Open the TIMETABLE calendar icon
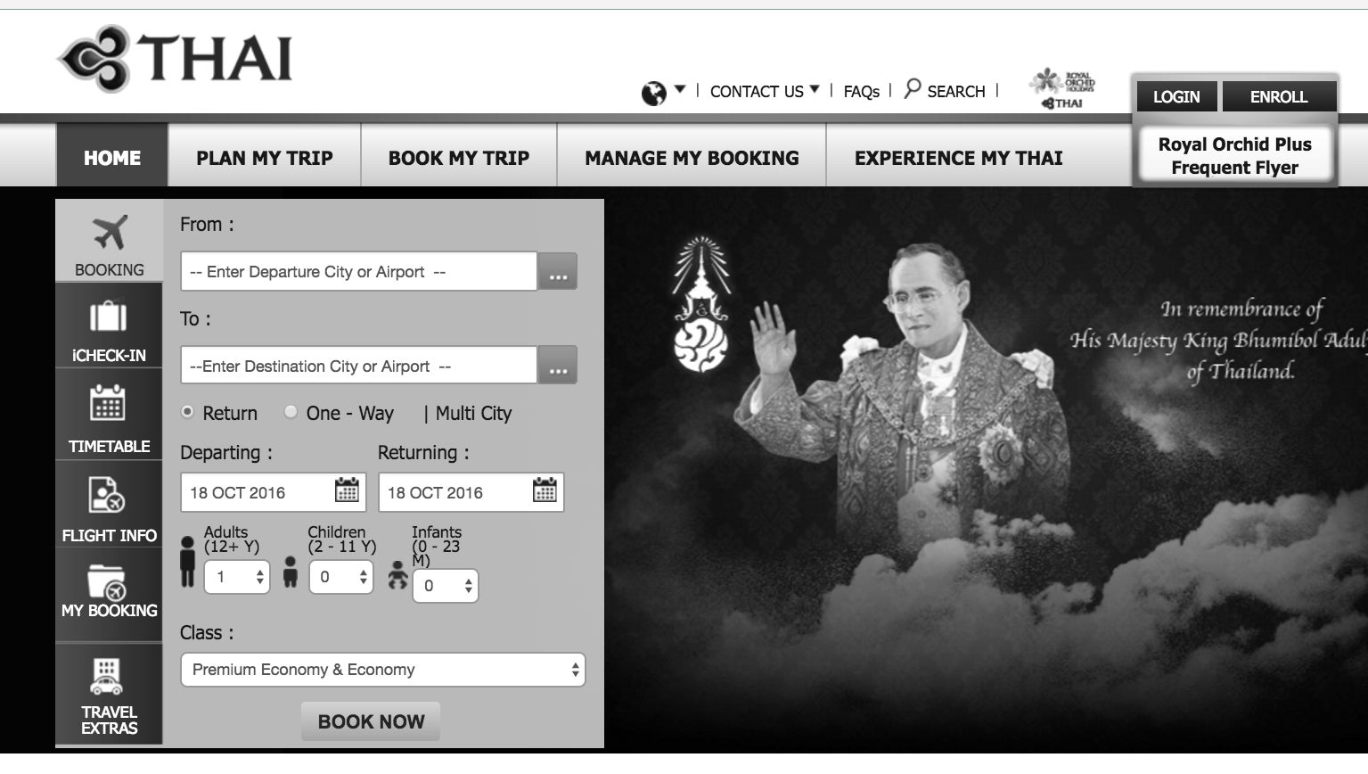The width and height of the screenshot is (1368, 774). 108,403
